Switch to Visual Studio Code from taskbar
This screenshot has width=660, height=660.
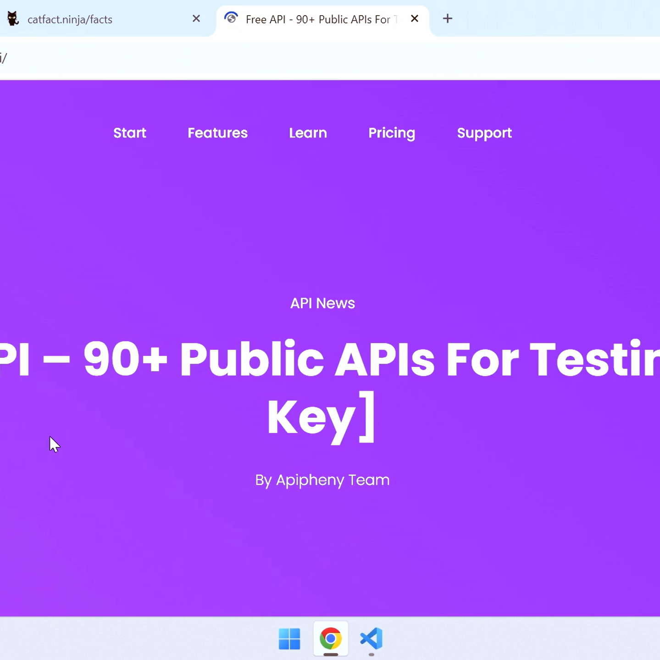pyautogui.click(x=372, y=638)
